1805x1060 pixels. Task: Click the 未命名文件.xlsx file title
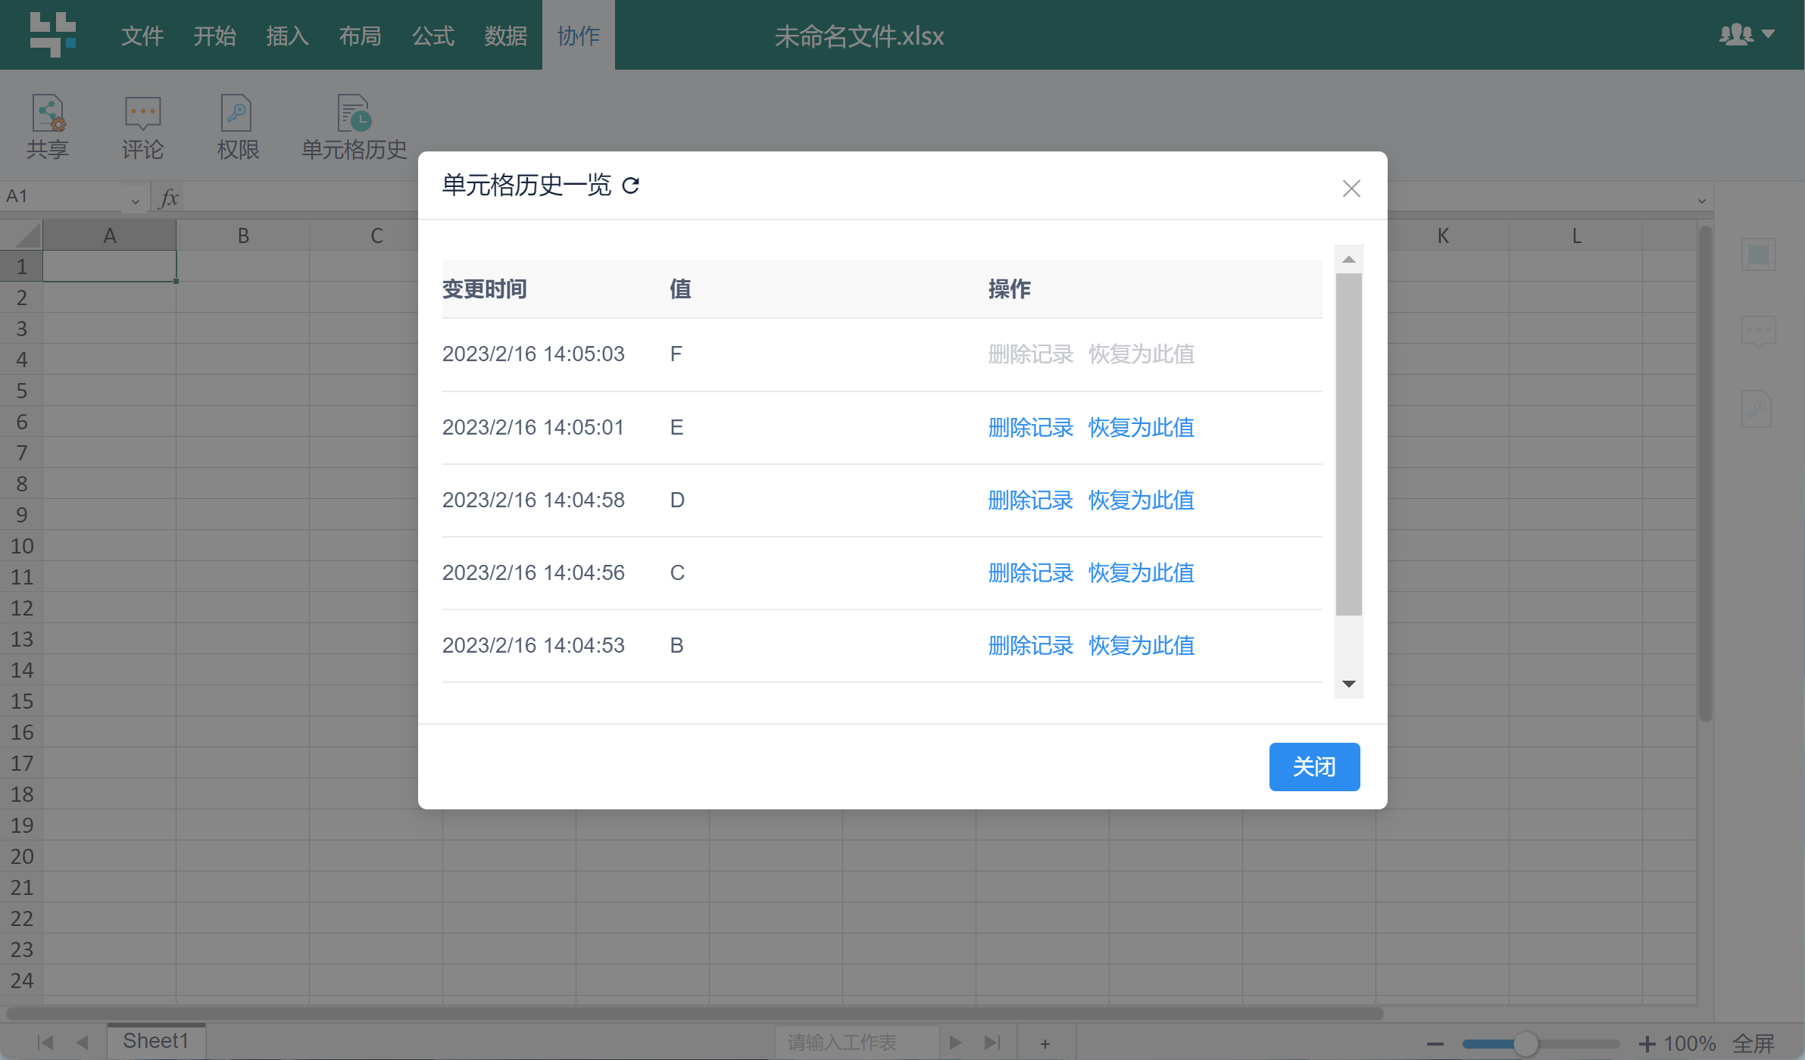click(x=859, y=36)
